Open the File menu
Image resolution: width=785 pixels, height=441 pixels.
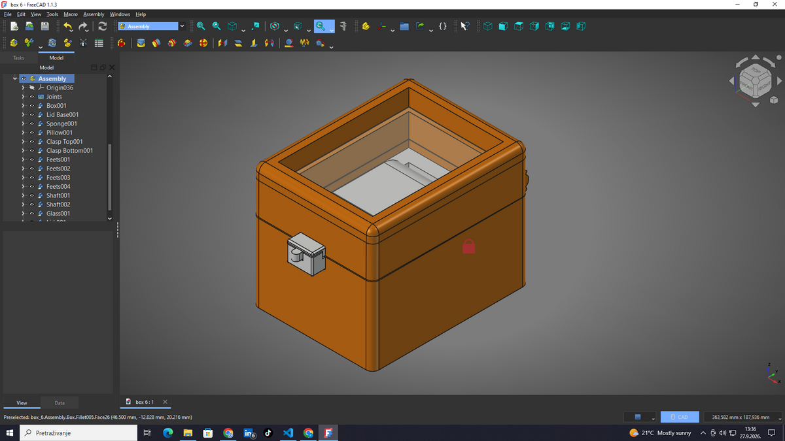pyautogui.click(x=8, y=14)
